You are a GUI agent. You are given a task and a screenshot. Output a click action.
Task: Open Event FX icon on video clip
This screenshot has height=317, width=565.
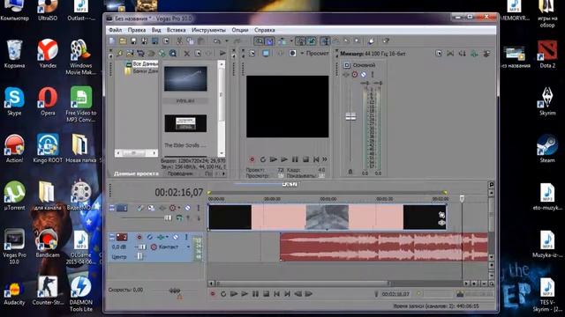point(441,223)
